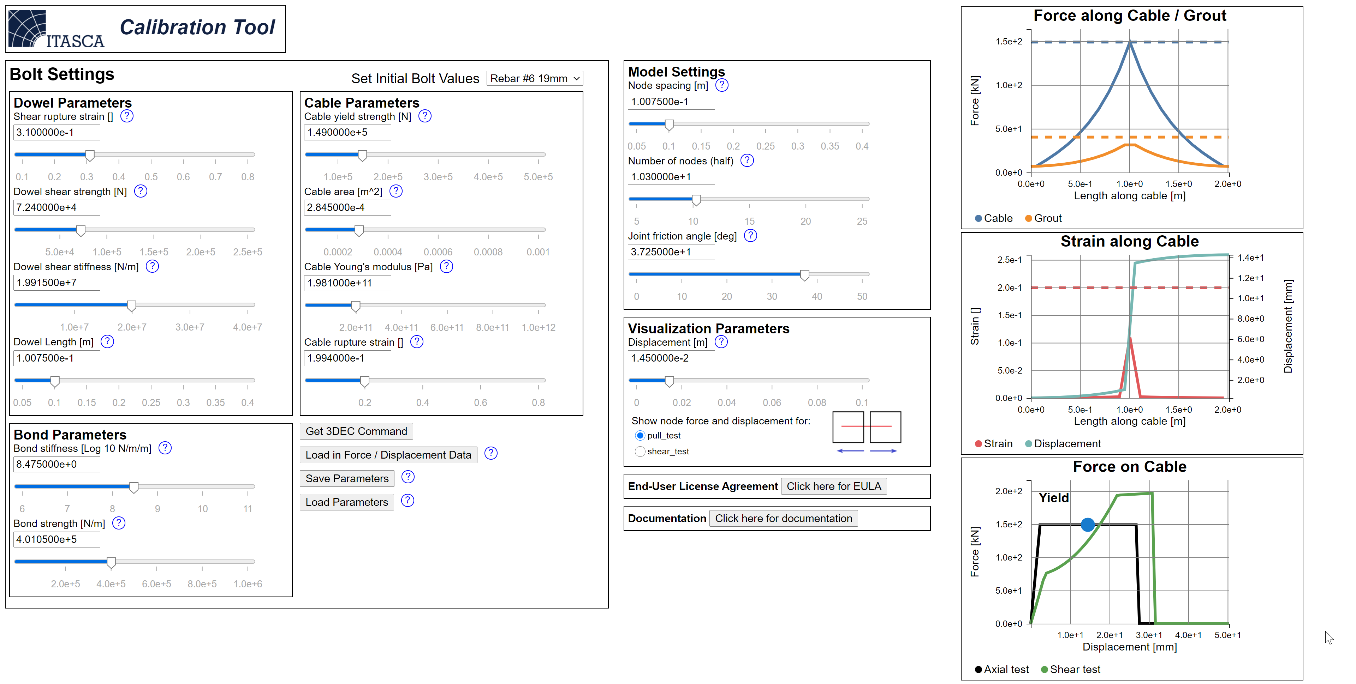Click help icon for Cable yield strength
The width and height of the screenshot is (1356, 684).
click(425, 116)
